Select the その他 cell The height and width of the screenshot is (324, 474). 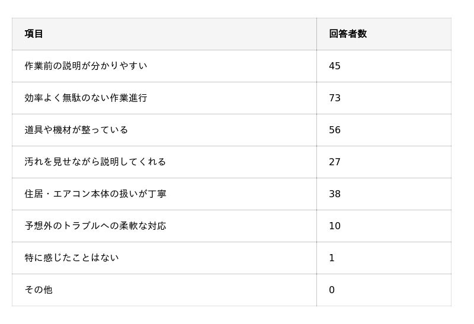click(39, 290)
